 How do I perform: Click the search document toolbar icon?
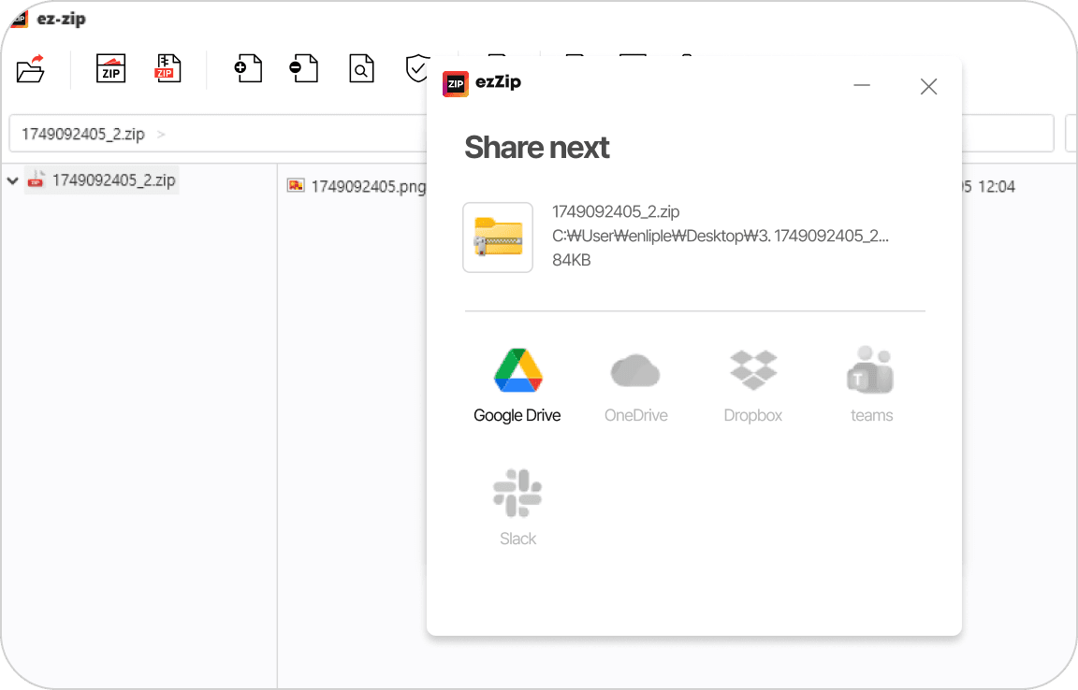(x=361, y=69)
